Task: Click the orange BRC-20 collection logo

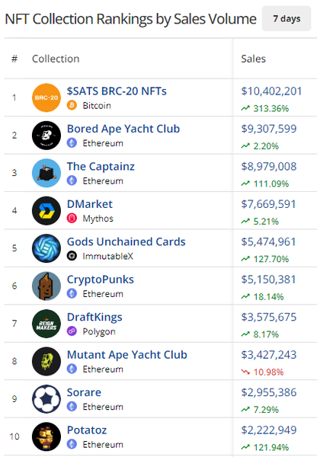Action: pyautogui.click(x=46, y=97)
